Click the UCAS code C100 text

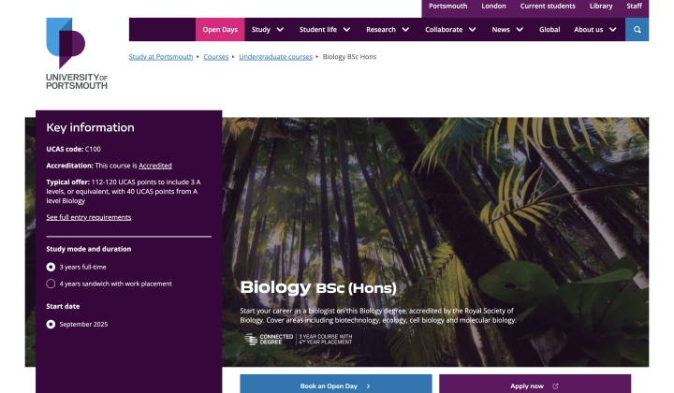pos(74,149)
